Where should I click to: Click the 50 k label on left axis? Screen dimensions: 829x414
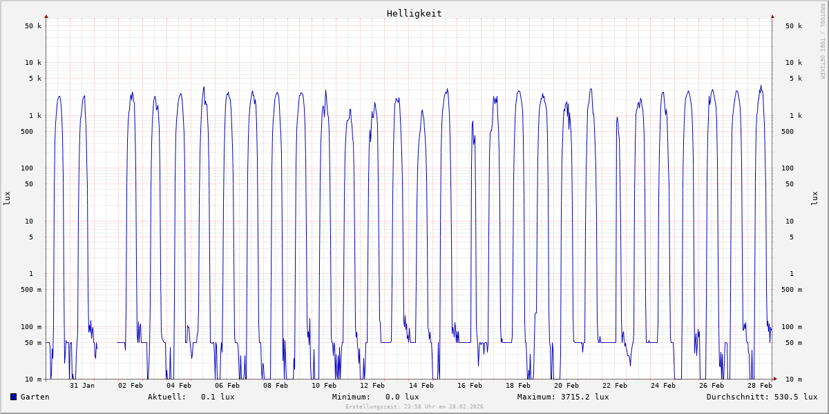(x=34, y=26)
